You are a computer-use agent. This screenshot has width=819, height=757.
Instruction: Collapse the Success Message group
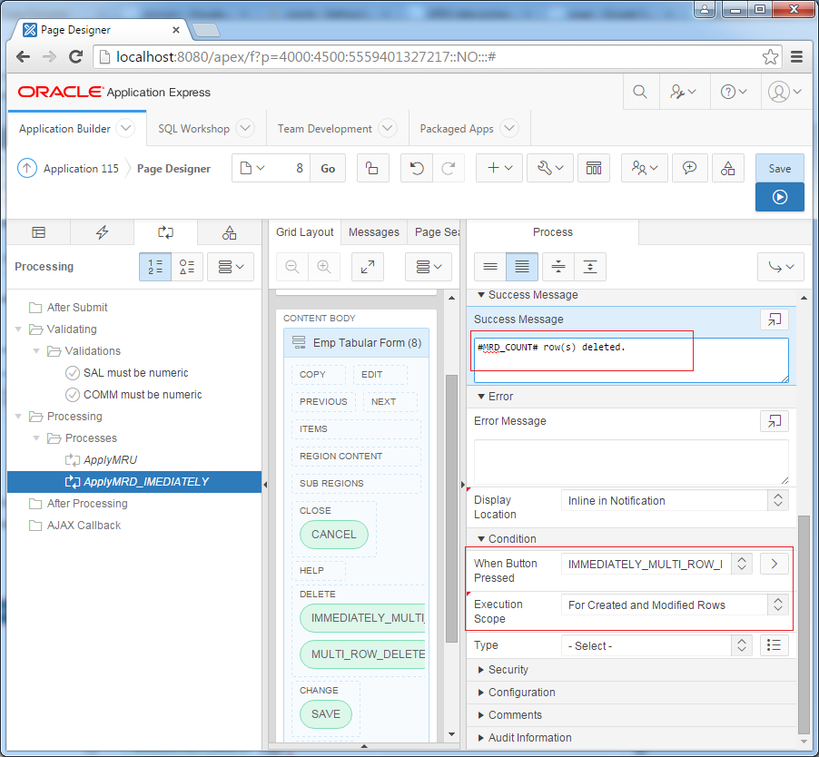coord(481,295)
